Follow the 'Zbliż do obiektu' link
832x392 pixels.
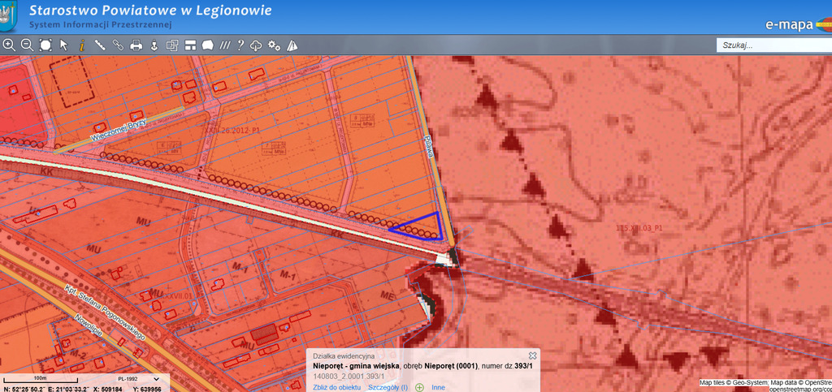[x=336, y=387]
